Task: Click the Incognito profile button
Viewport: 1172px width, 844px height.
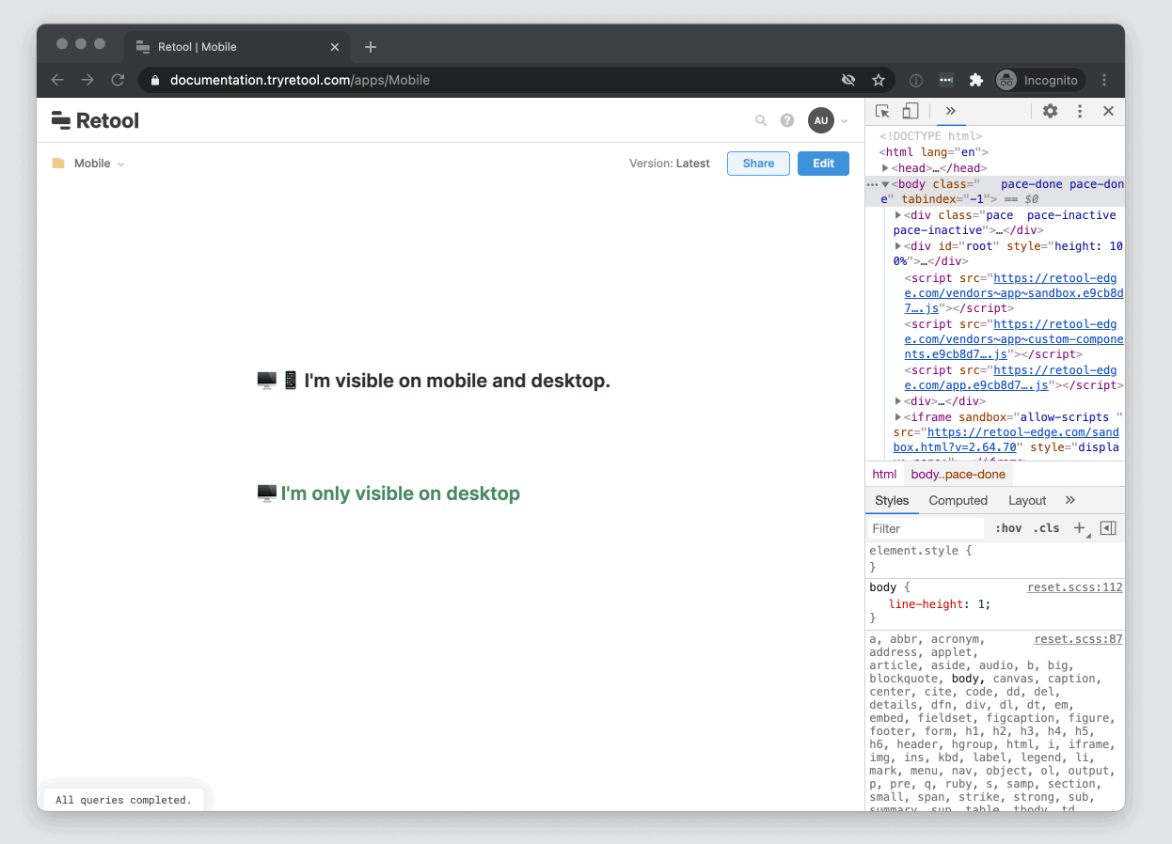Action: (x=1040, y=80)
